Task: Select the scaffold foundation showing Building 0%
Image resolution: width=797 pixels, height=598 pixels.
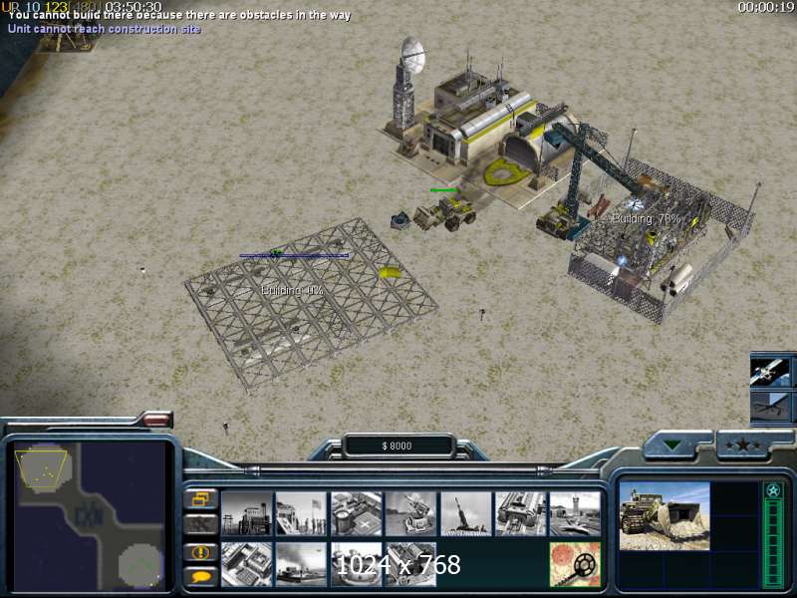Action: (x=310, y=303)
